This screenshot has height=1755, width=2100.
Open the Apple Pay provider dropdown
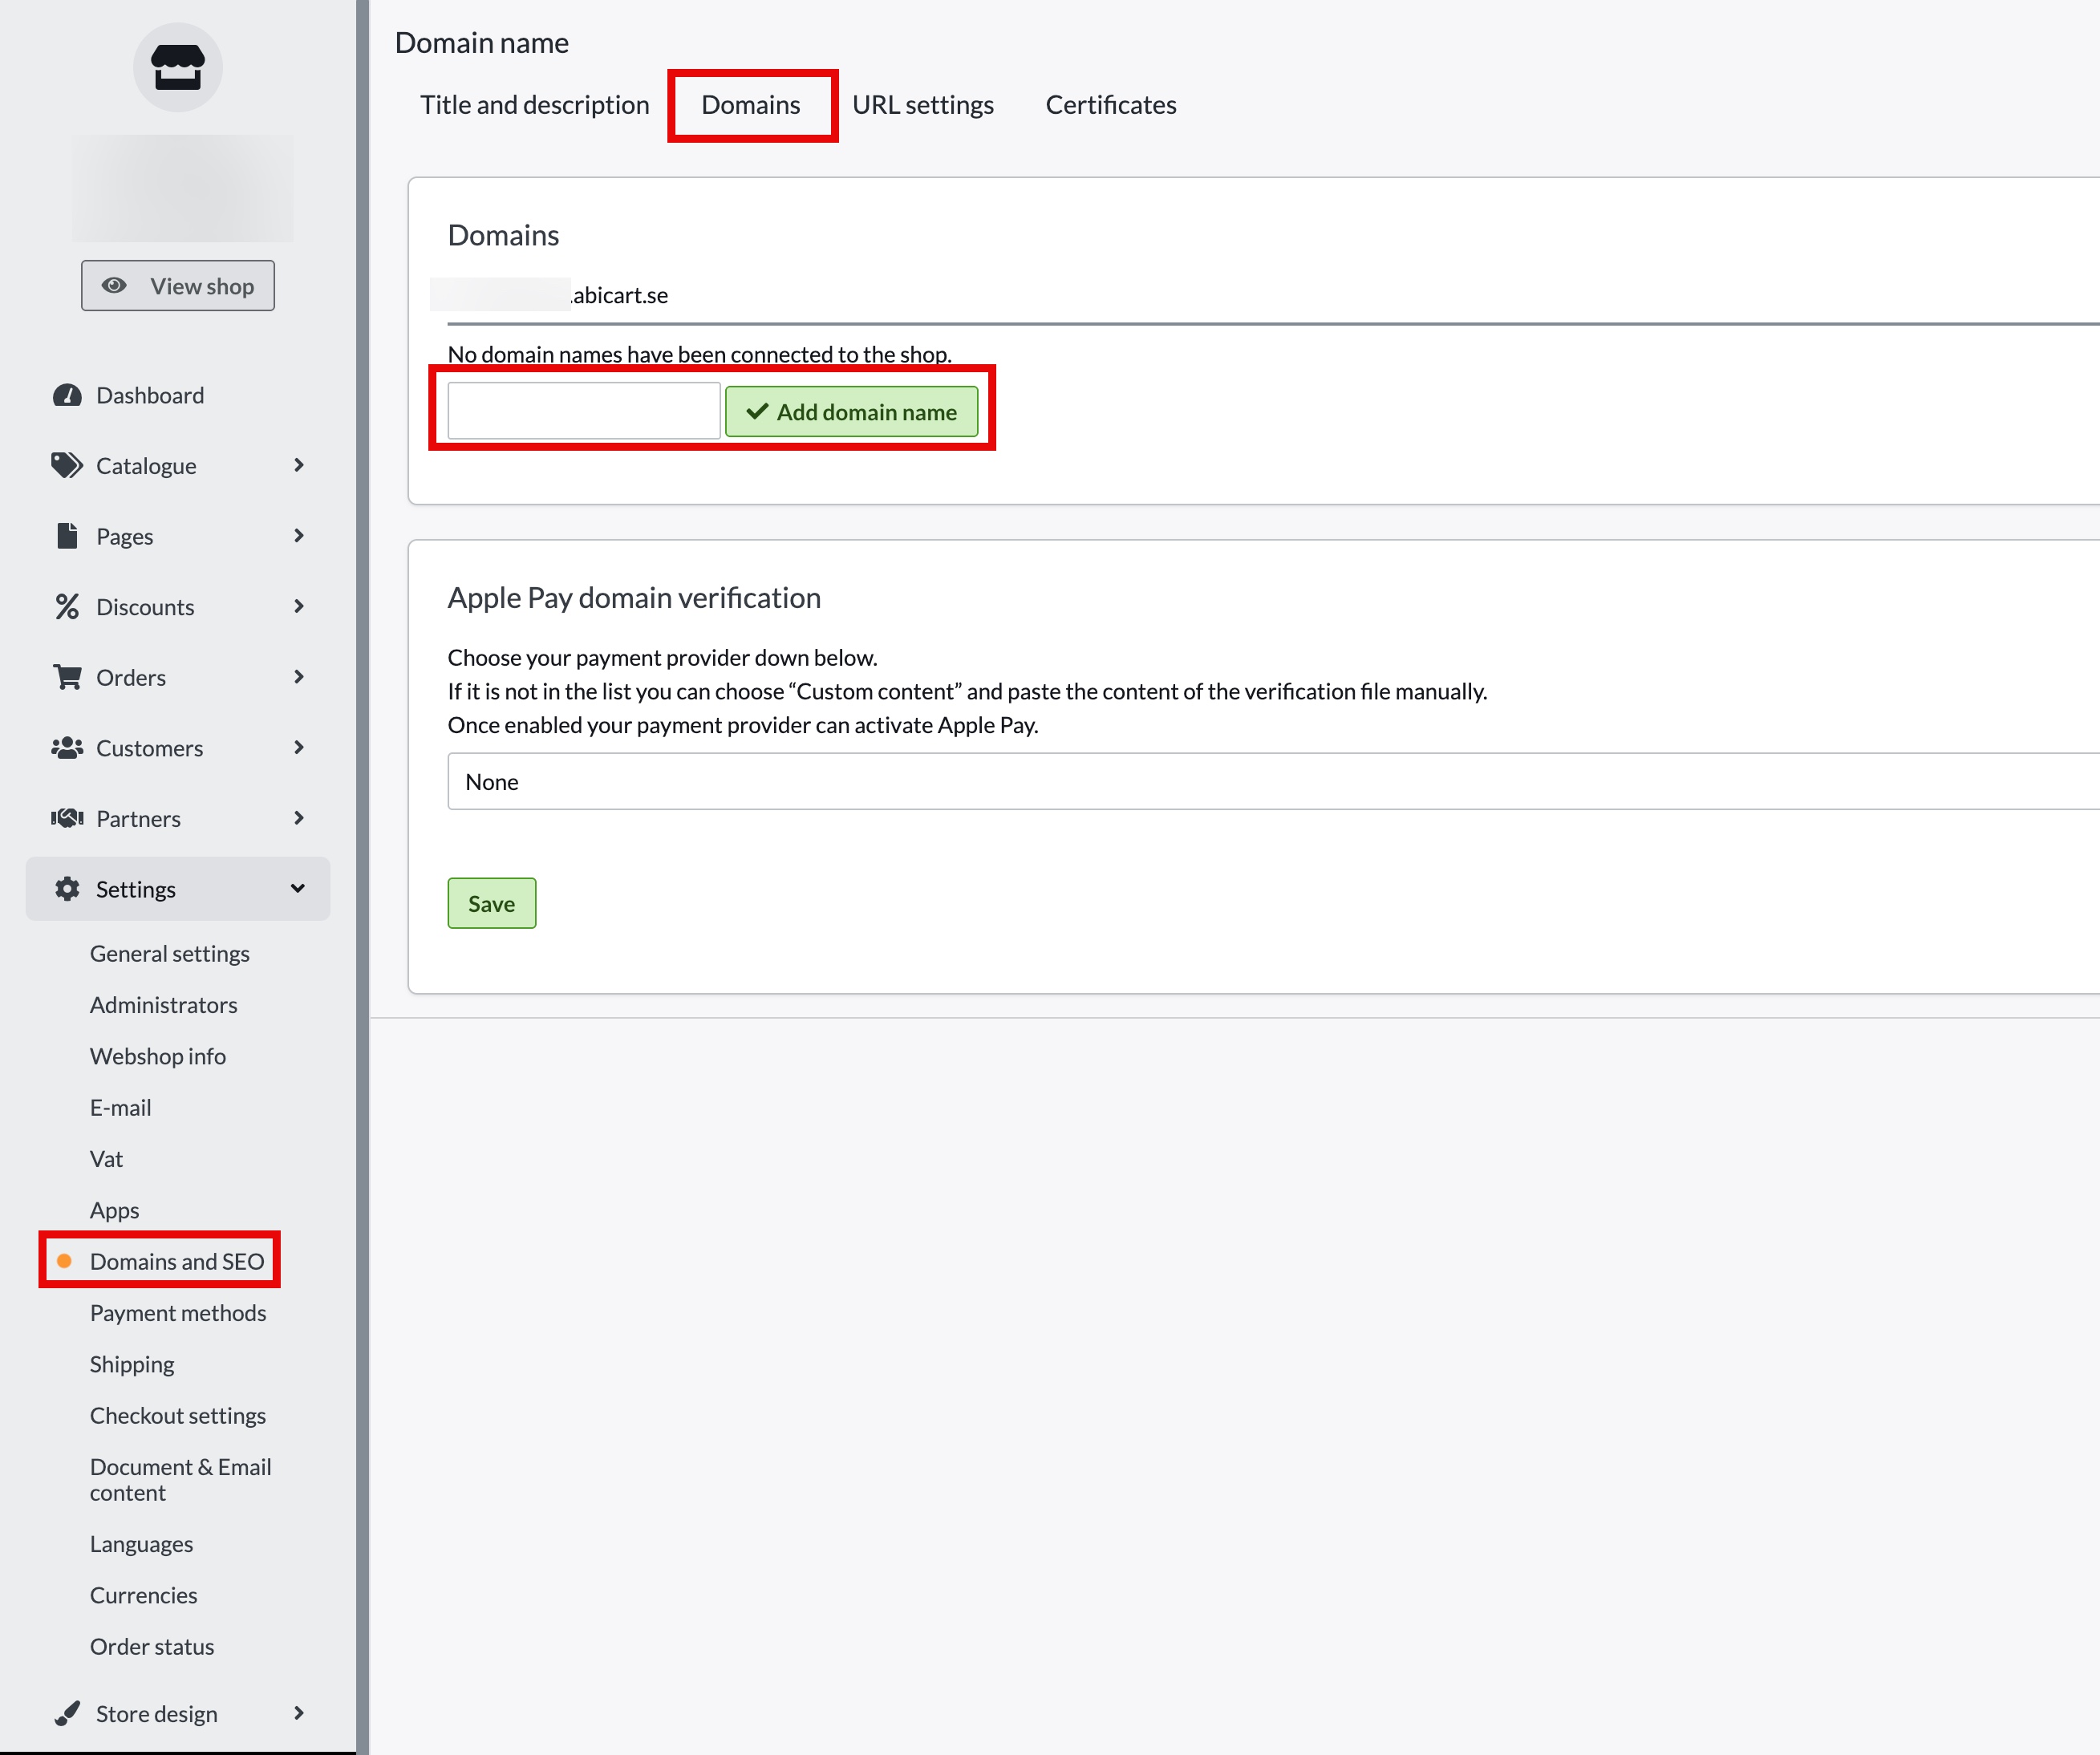point(1270,781)
